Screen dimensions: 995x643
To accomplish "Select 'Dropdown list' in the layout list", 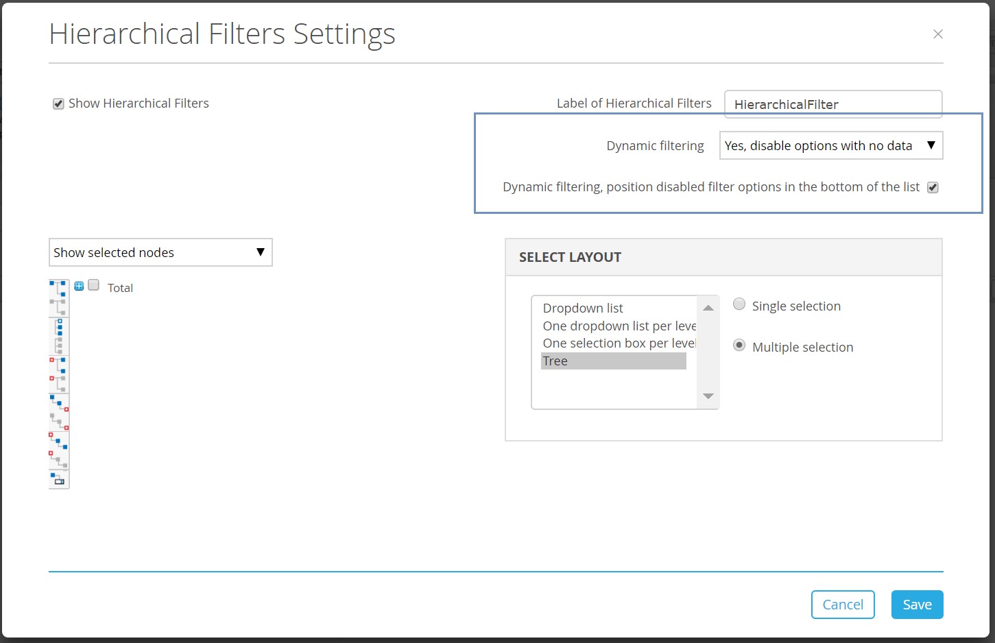I will click(583, 308).
